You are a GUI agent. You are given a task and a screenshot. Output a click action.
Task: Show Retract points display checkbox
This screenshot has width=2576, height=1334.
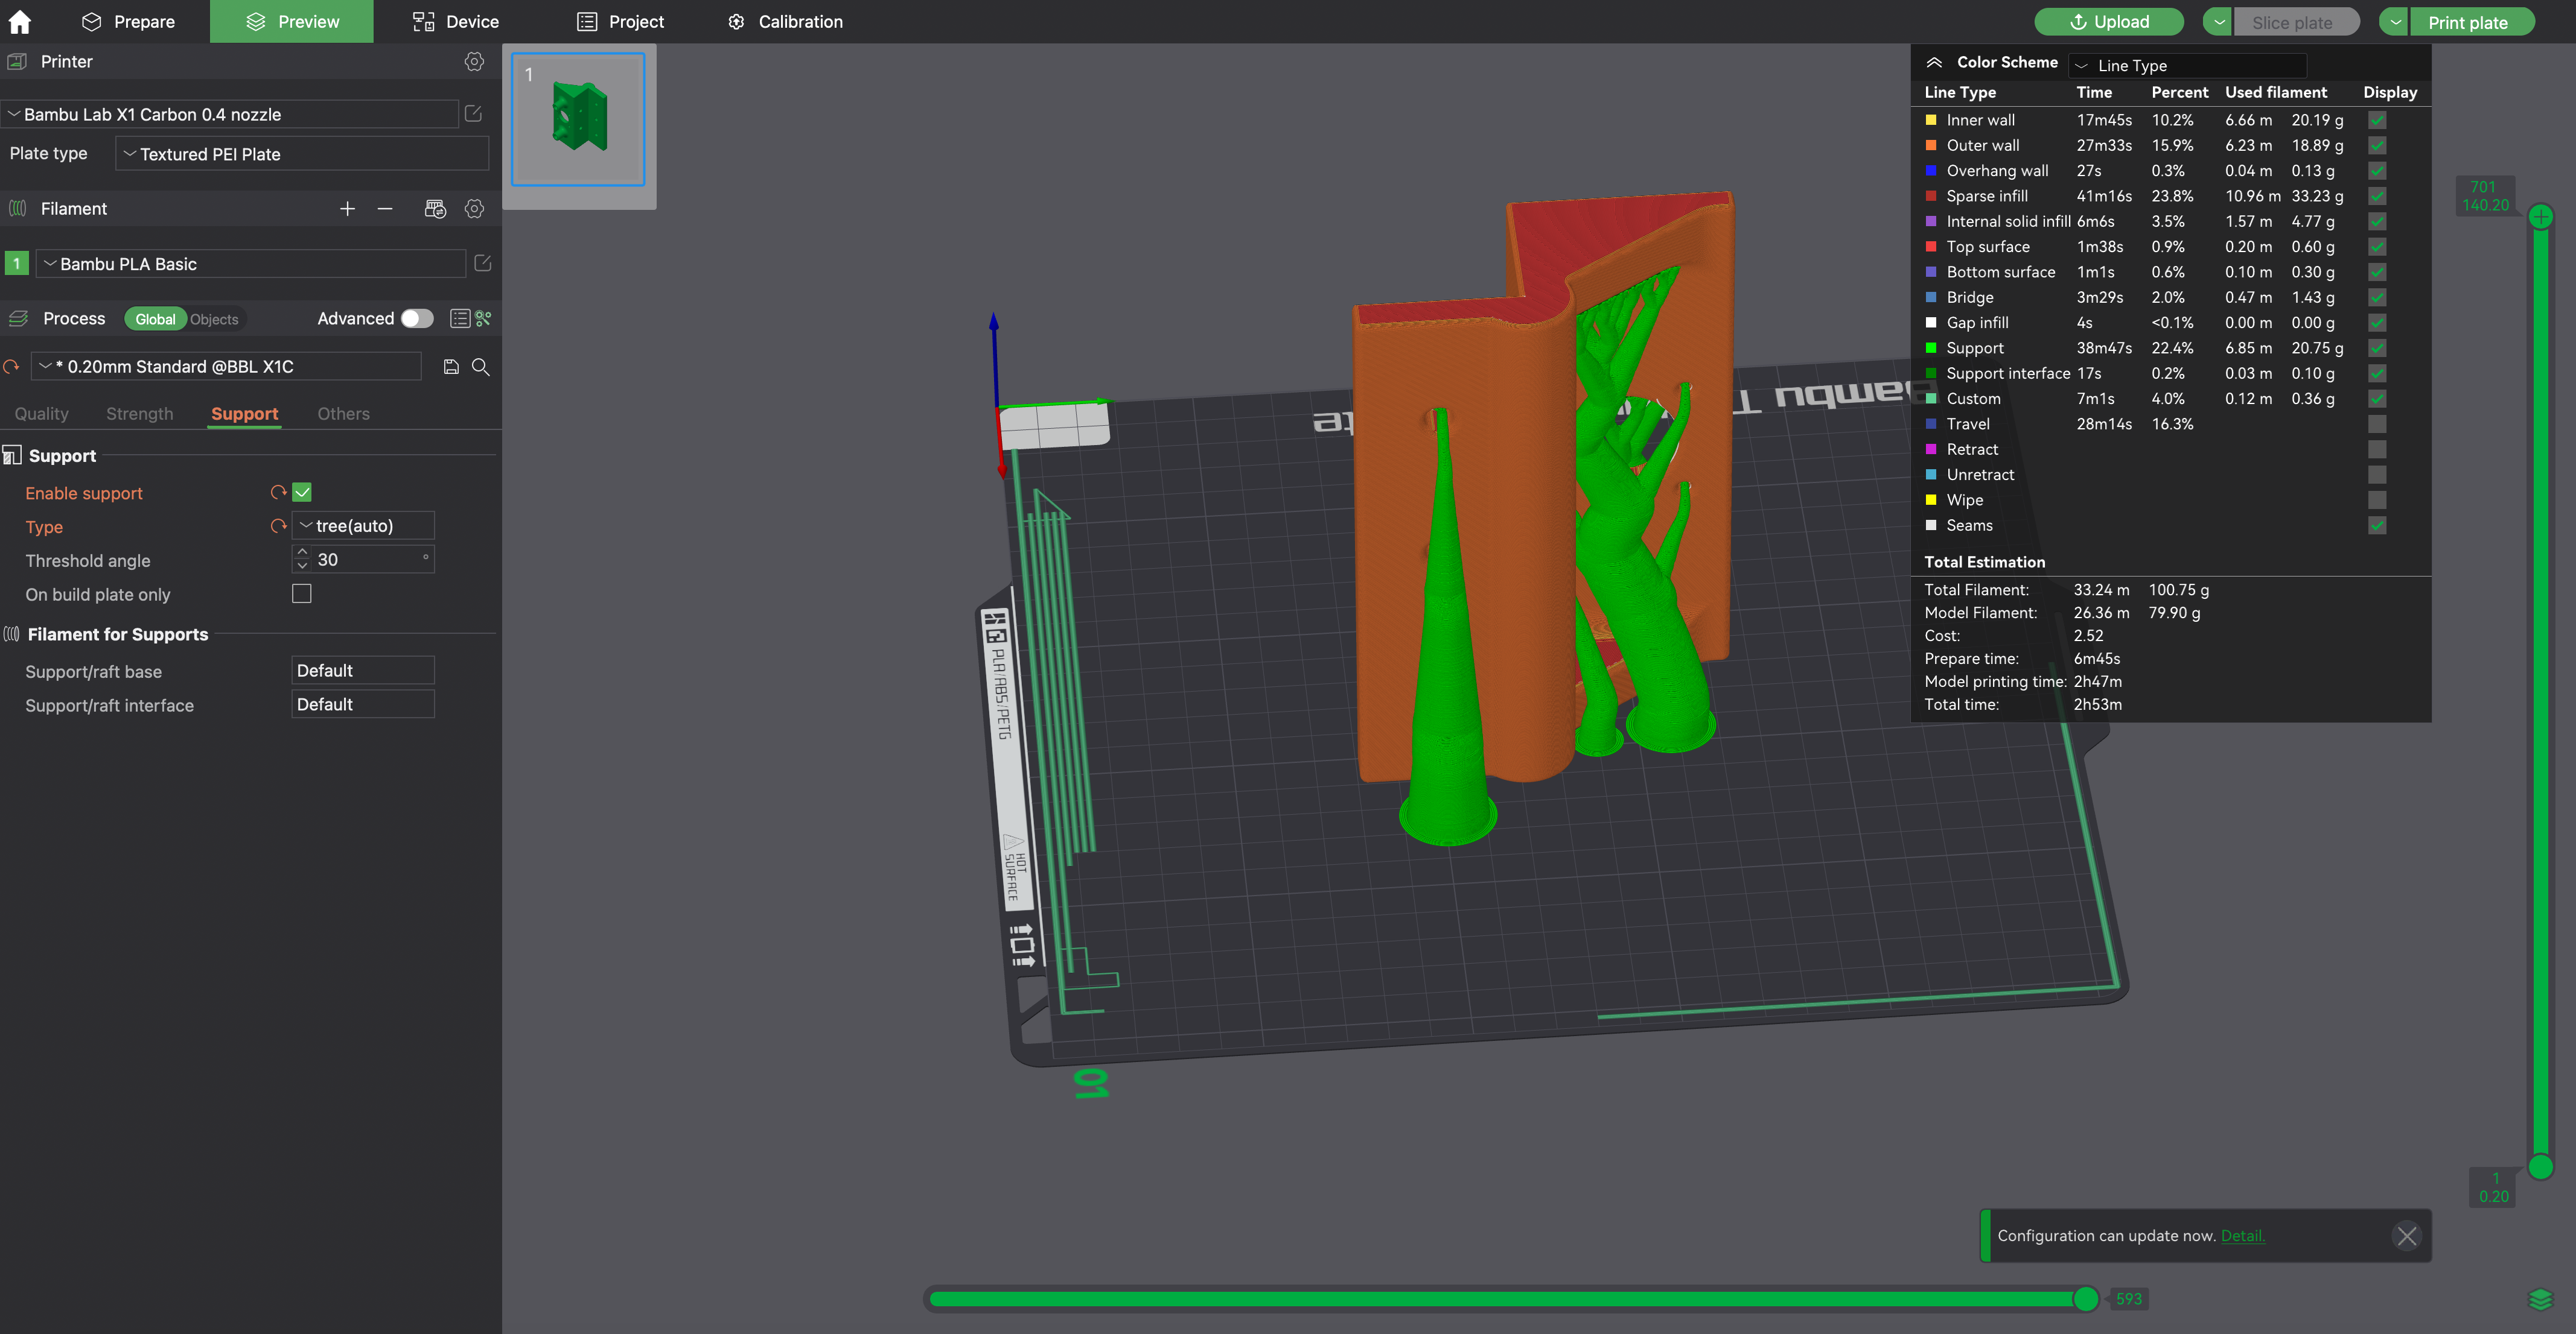[2377, 450]
